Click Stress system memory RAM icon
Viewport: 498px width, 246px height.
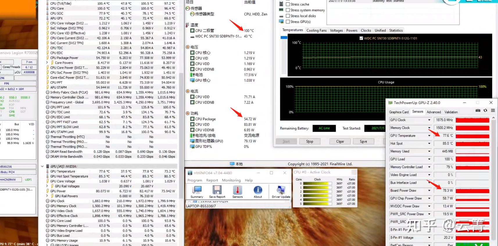(281, 10)
